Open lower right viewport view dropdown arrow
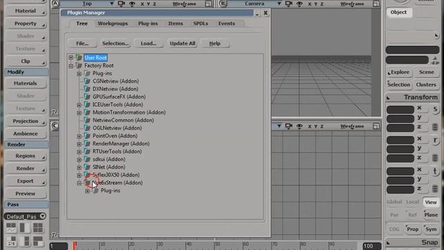Screen dimensions: 444x250 tap(279, 126)
